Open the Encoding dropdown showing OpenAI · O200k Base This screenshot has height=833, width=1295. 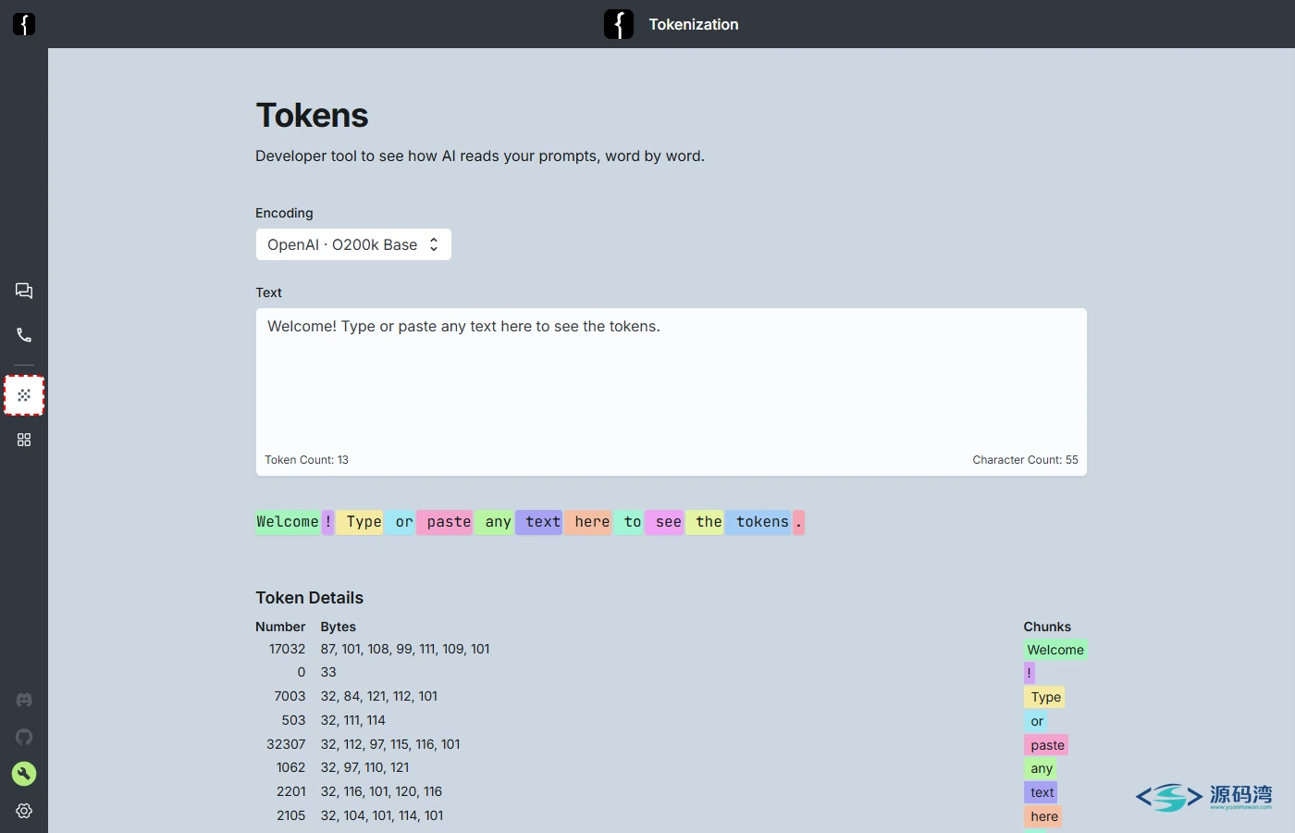(353, 244)
